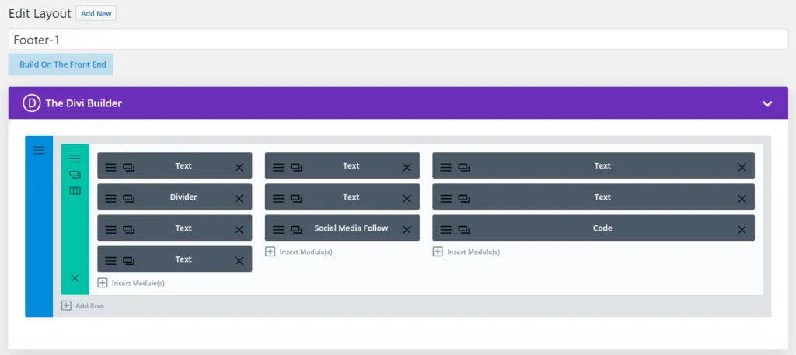Image resolution: width=796 pixels, height=355 pixels.
Task: Insert Module(s) below Social Media Follow
Action: [299, 252]
